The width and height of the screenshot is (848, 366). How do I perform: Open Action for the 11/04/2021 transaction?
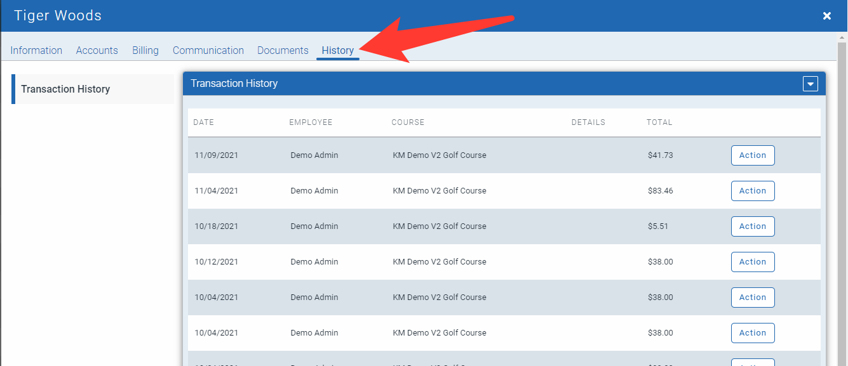pyautogui.click(x=753, y=191)
